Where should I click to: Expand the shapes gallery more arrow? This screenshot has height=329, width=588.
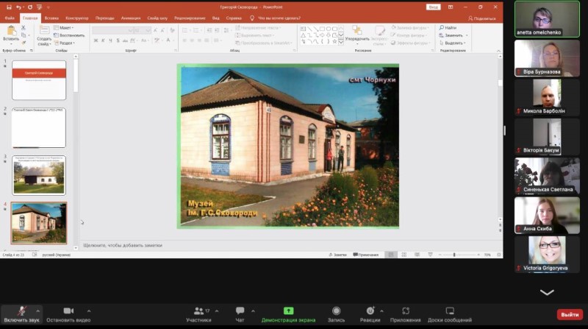341,42
